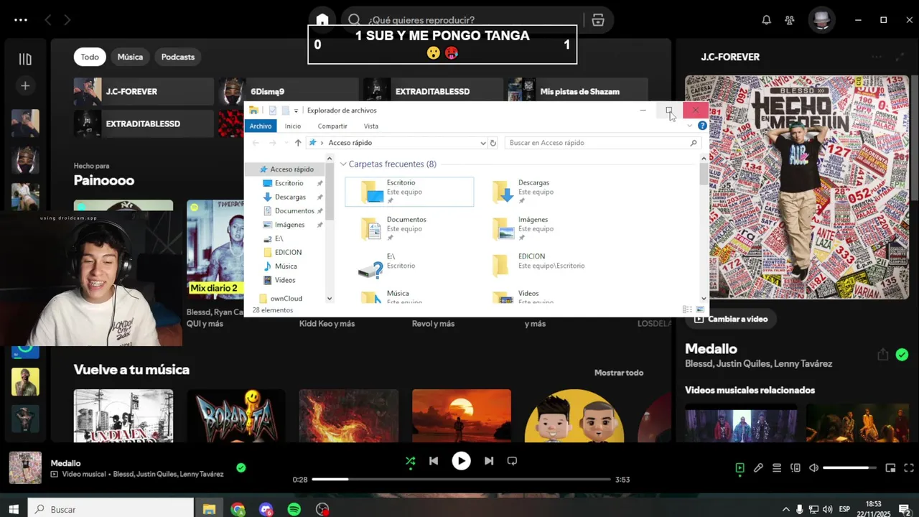919x517 pixels.
Task: Expand File Explorer ribbon chevron
Action: point(690,126)
